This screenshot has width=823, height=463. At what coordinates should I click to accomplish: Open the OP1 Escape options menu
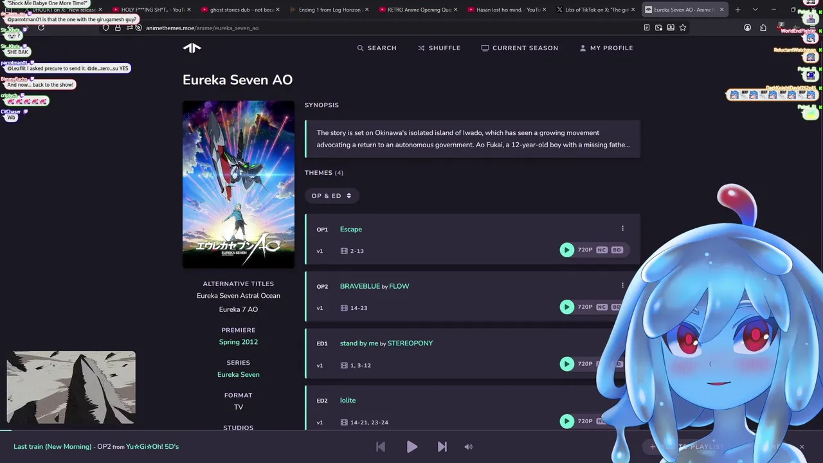[x=622, y=228]
